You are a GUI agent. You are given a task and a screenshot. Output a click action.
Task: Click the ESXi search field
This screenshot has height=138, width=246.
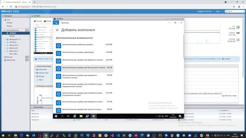click(235, 11)
